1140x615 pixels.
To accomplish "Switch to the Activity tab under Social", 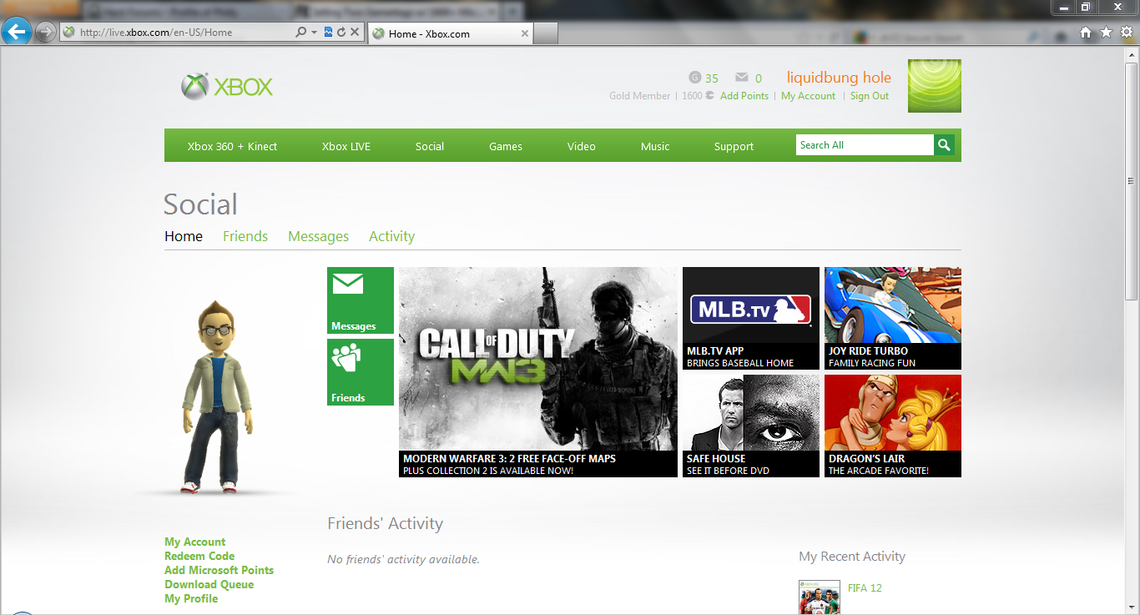I will [391, 236].
